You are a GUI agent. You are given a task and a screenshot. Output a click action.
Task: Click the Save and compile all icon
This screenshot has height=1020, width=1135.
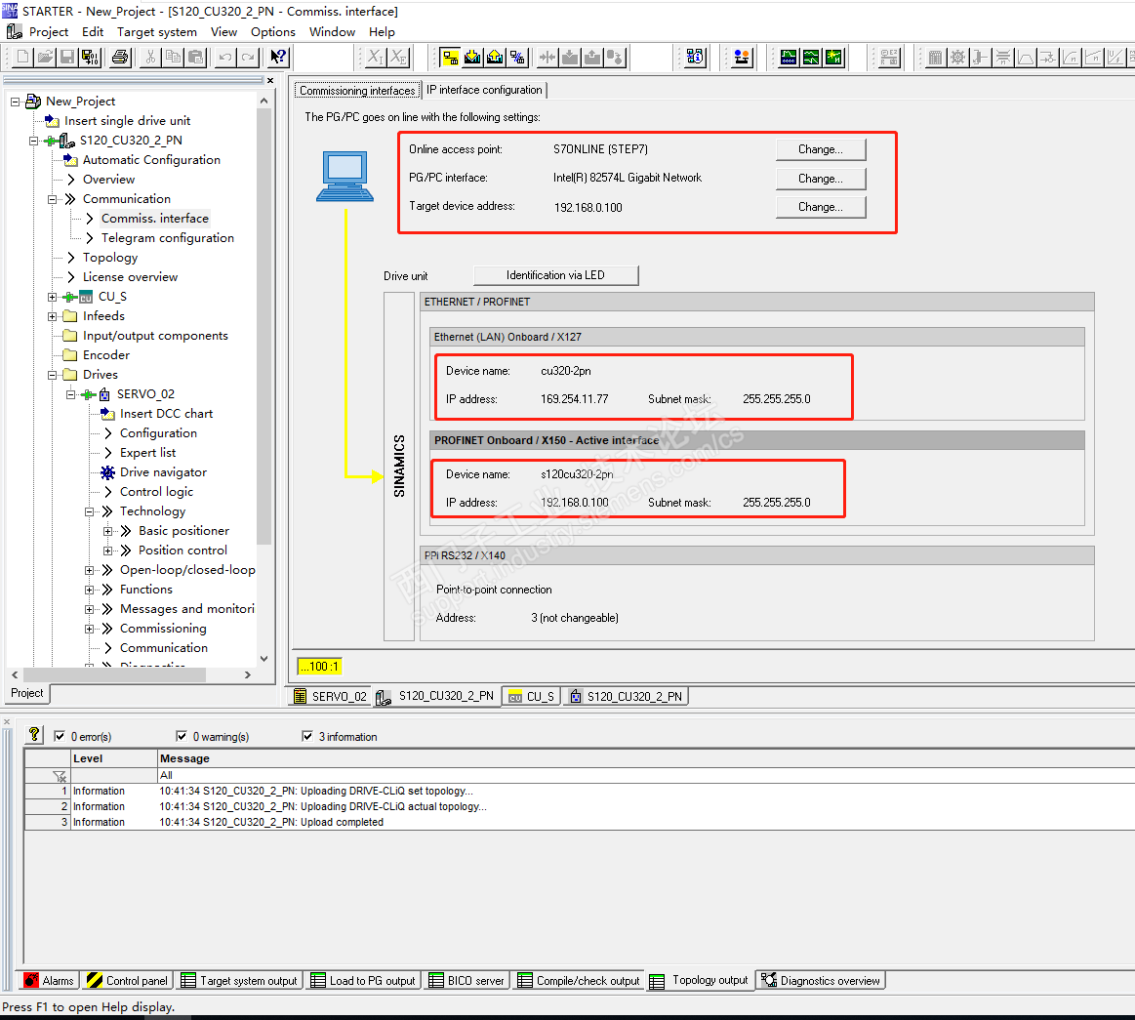[x=90, y=57]
